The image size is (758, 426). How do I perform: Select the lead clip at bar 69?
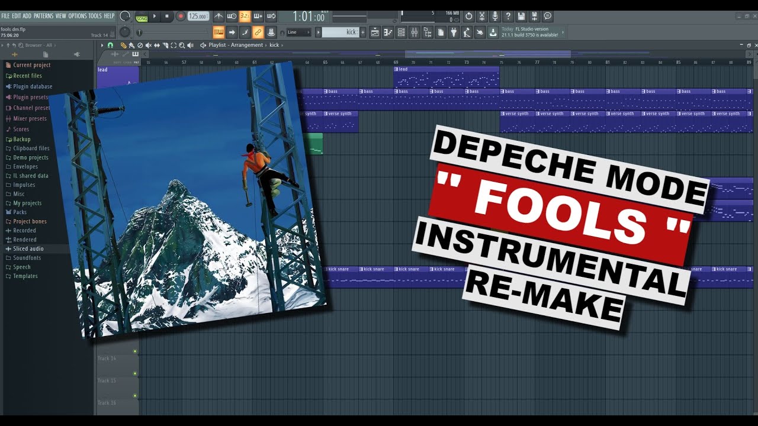pos(447,77)
